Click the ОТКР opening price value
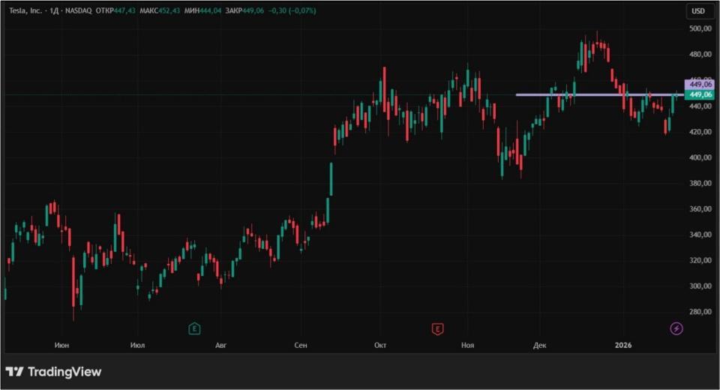 [124, 11]
